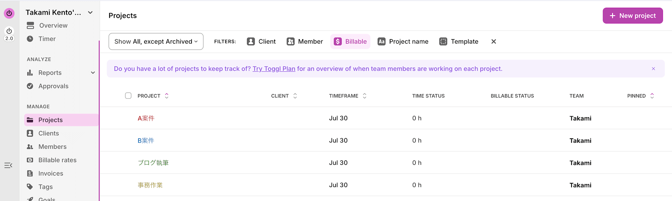
Task: Follow the Try Toggl Plan link
Action: [x=274, y=69]
